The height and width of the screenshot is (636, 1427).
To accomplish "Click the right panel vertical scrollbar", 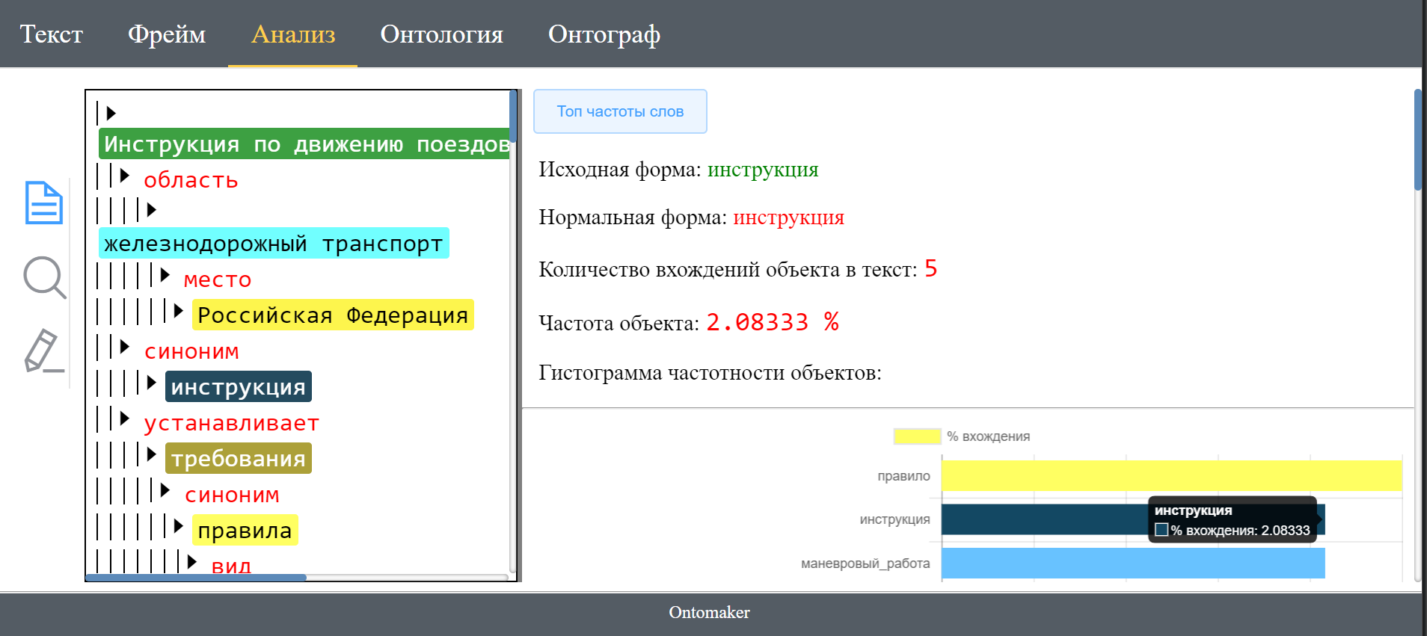I will point(1418,141).
